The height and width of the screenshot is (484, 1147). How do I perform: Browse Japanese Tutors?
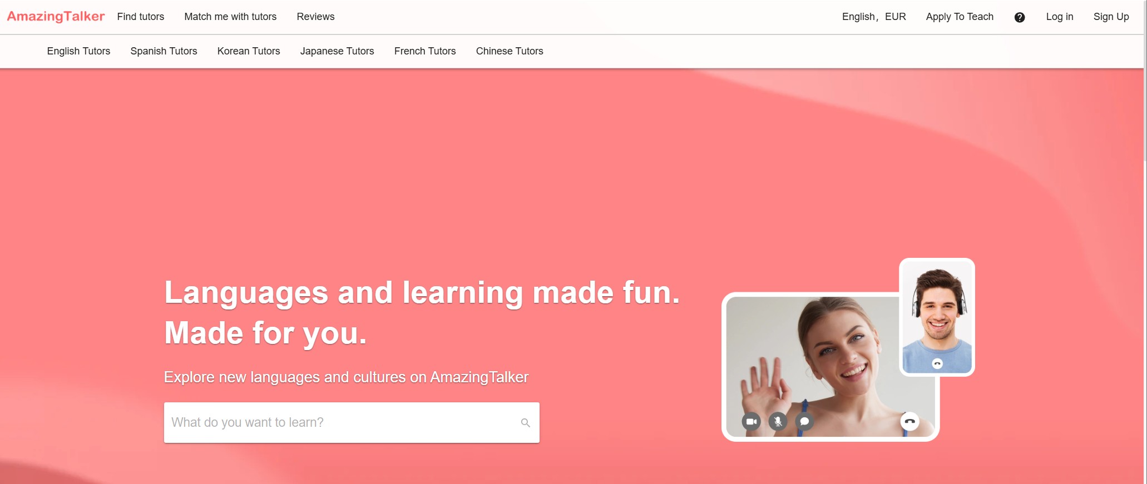click(x=337, y=51)
